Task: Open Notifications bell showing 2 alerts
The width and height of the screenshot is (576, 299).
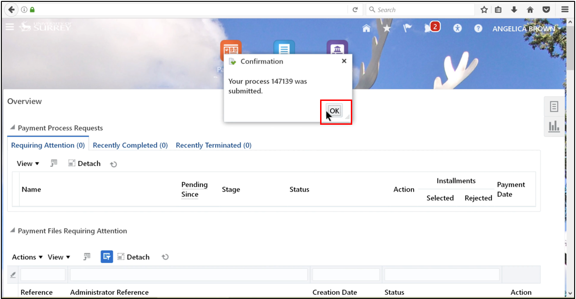Action: (430, 28)
